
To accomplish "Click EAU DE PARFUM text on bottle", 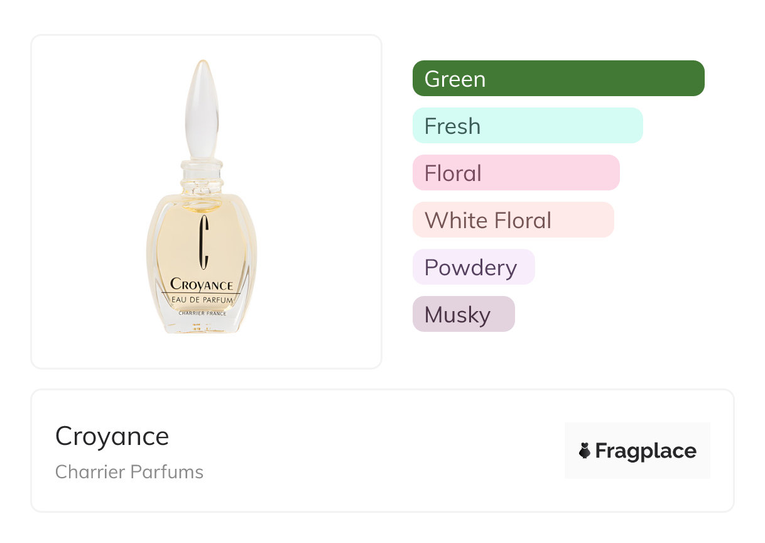I will 202,300.
